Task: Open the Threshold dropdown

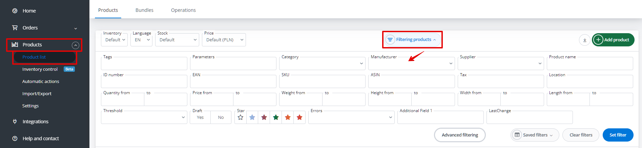Action: pos(144,118)
